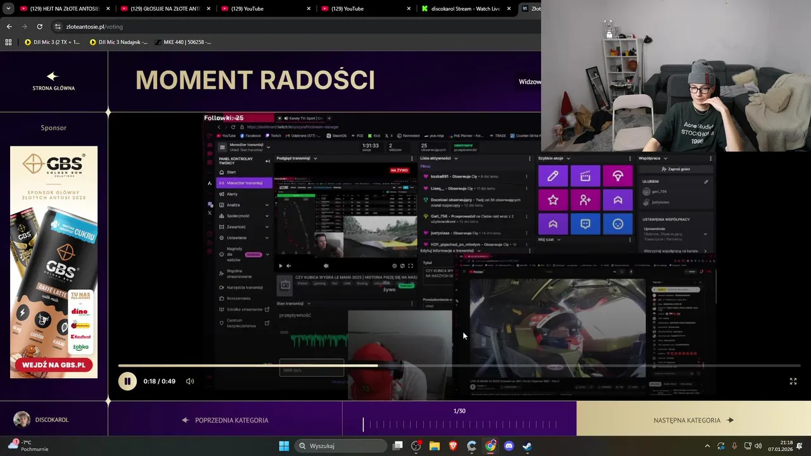
Task: Click the 0:18 / 0:49 time readout
Action: click(159, 381)
